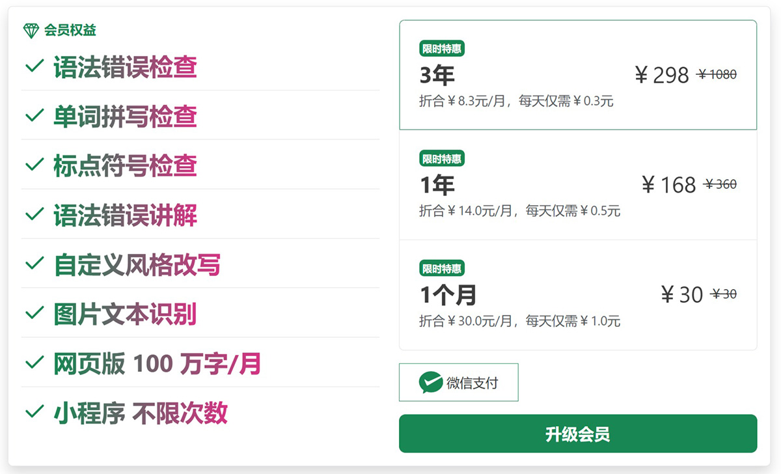Select the 3年 pricing plan card
This screenshot has width=781, height=474.
pos(577,74)
